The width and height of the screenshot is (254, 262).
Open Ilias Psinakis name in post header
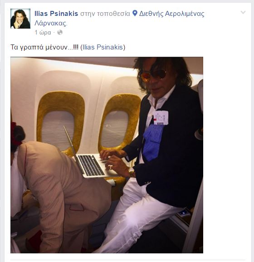[x=56, y=14]
